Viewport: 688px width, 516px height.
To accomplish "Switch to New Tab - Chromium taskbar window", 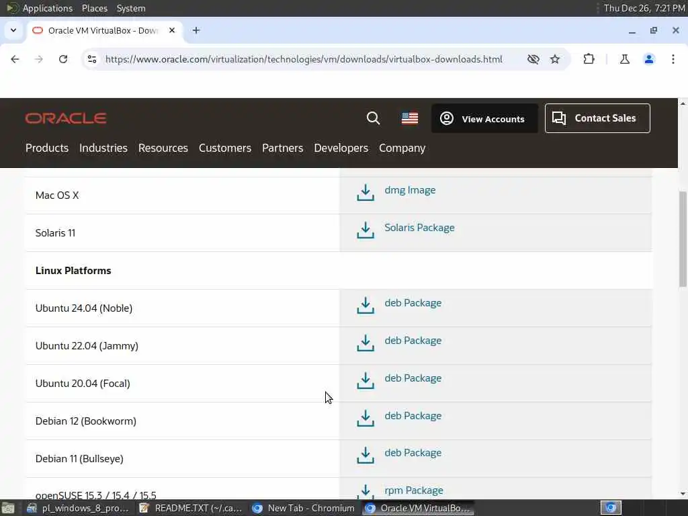I will pyautogui.click(x=303, y=508).
